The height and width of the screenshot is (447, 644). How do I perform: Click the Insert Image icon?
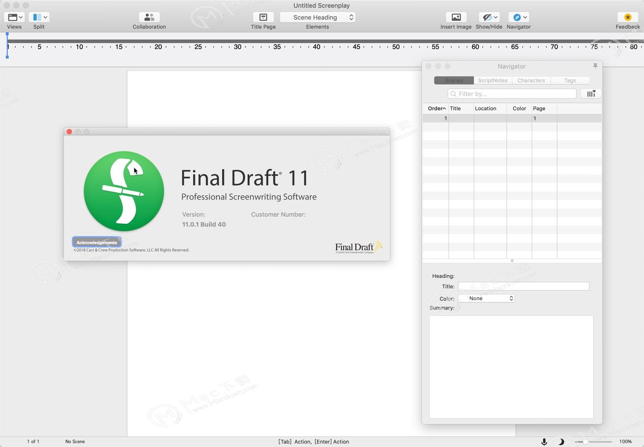click(x=456, y=17)
